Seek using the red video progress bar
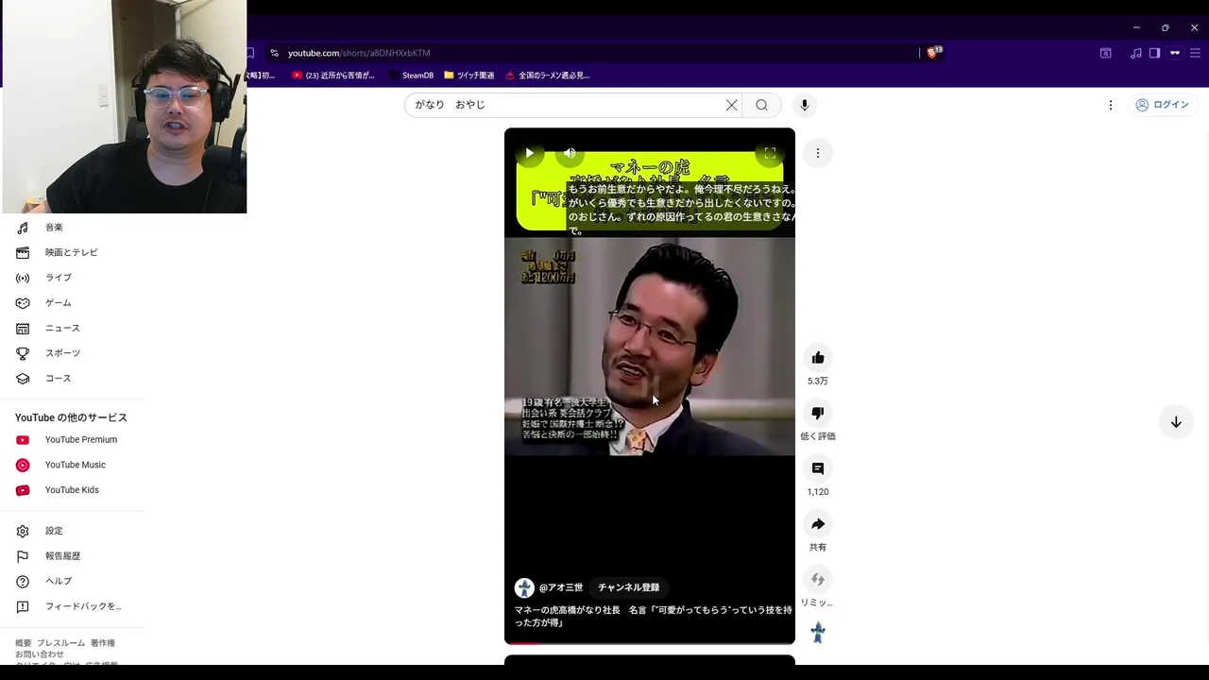Screen dimensions: 1209x680 [x=650, y=643]
